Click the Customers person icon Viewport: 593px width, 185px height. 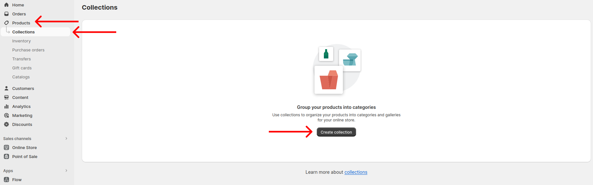pyautogui.click(x=6, y=88)
